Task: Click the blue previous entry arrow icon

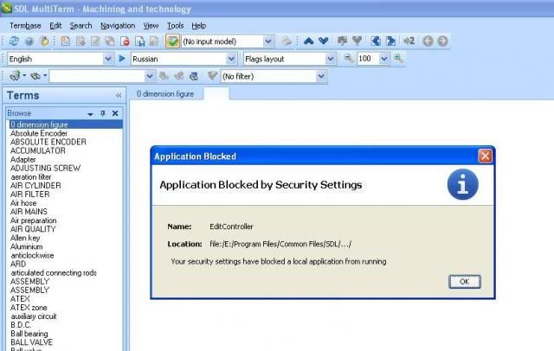Action: pos(376,41)
